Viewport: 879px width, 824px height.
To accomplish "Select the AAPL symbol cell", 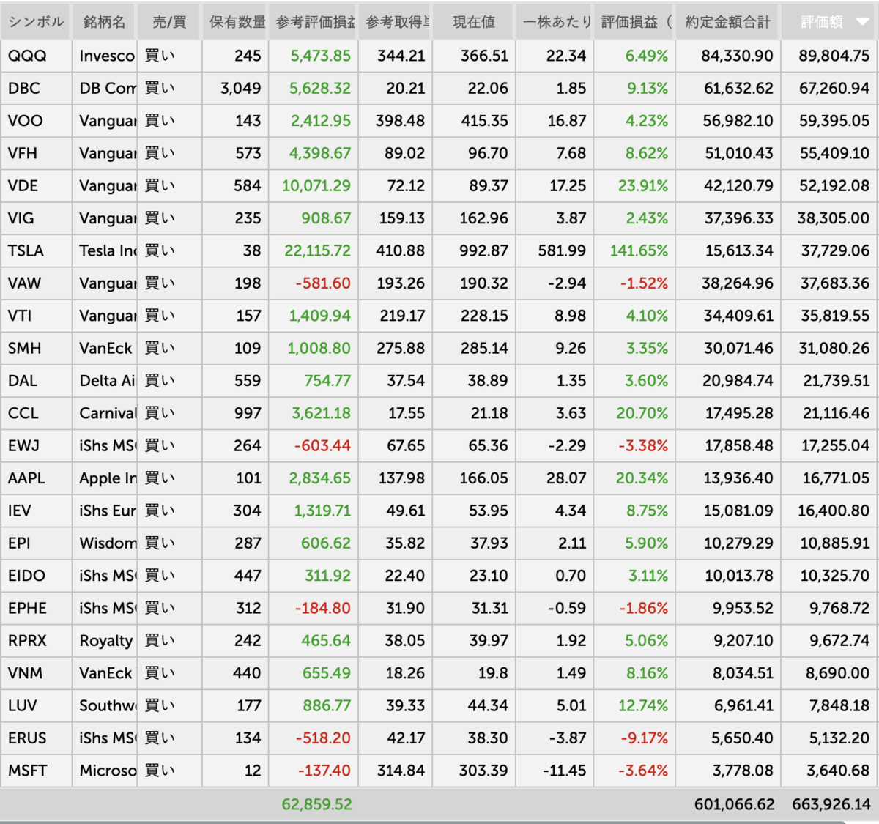I will 36,478.
